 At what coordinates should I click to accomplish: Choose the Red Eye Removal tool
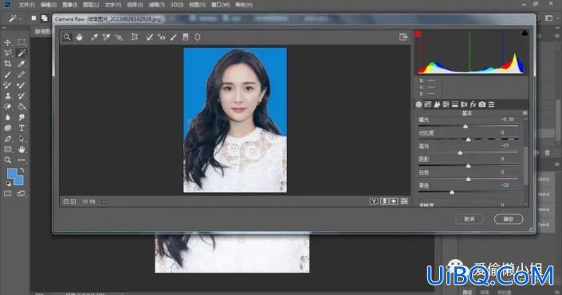click(x=162, y=37)
